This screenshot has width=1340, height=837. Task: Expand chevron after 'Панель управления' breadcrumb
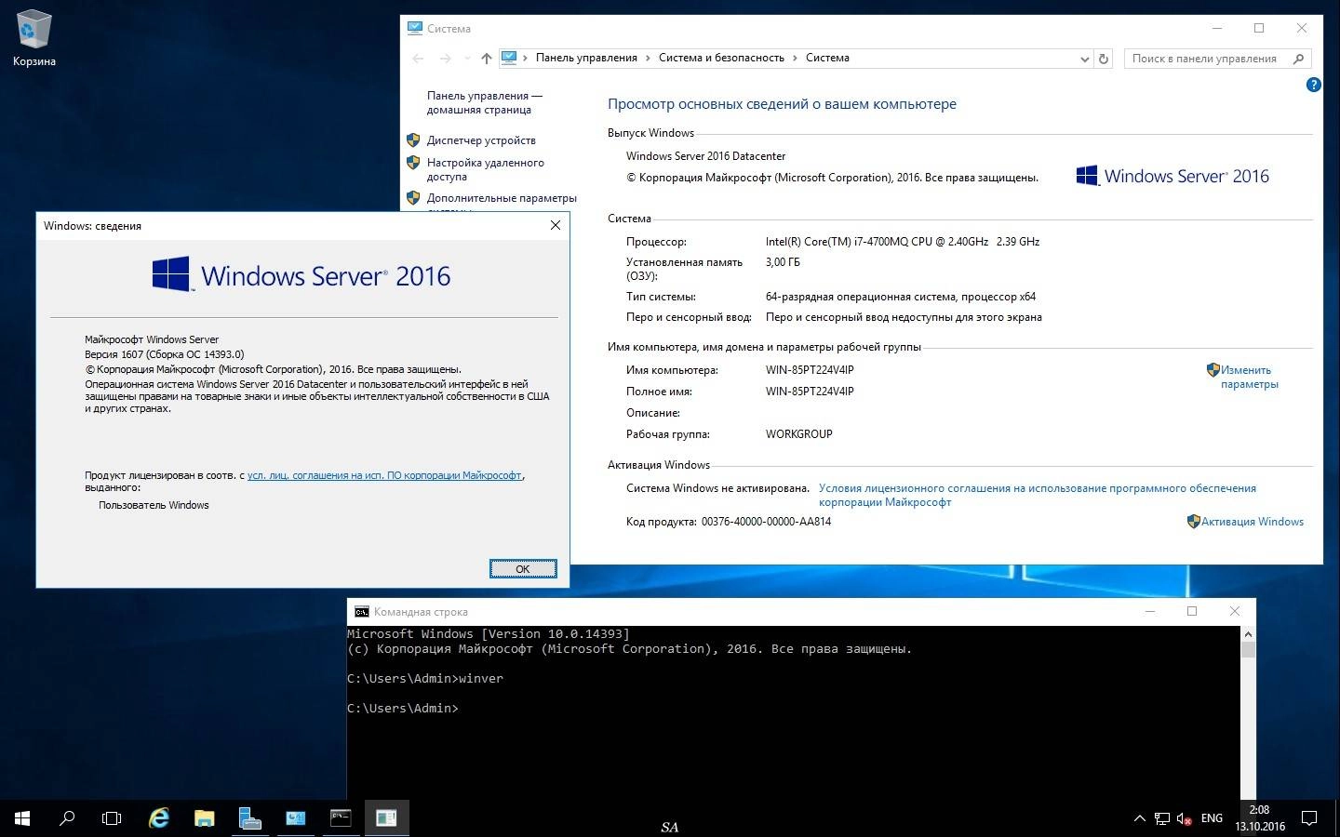(x=649, y=58)
